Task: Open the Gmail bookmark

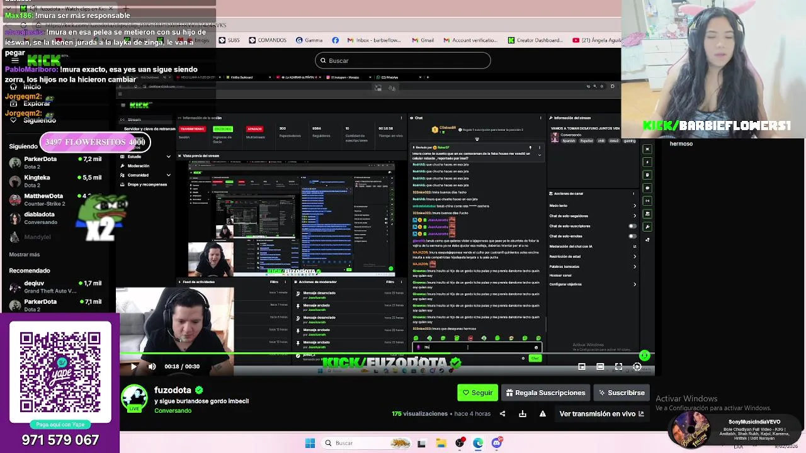Action: (x=423, y=40)
